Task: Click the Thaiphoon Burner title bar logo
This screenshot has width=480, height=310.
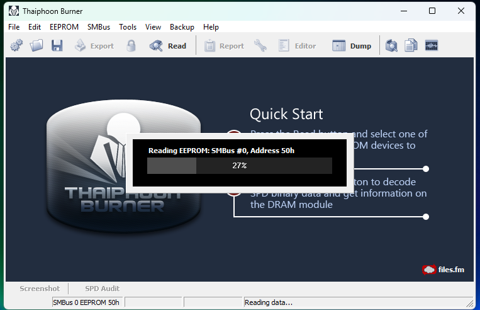Action: pos(13,11)
